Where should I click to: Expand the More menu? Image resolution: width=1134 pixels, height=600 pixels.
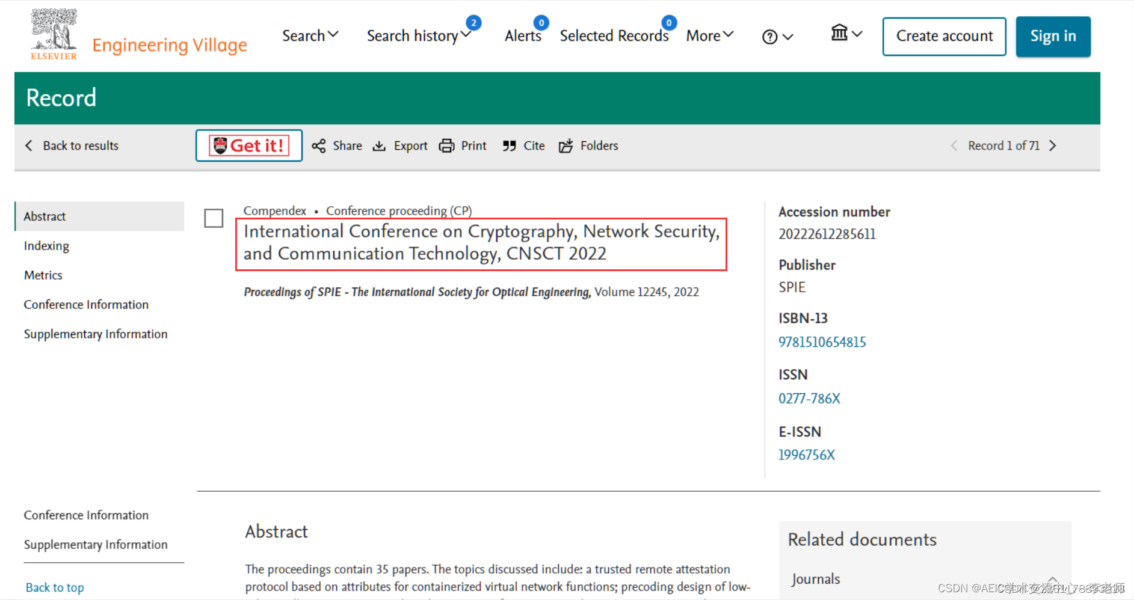click(710, 36)
